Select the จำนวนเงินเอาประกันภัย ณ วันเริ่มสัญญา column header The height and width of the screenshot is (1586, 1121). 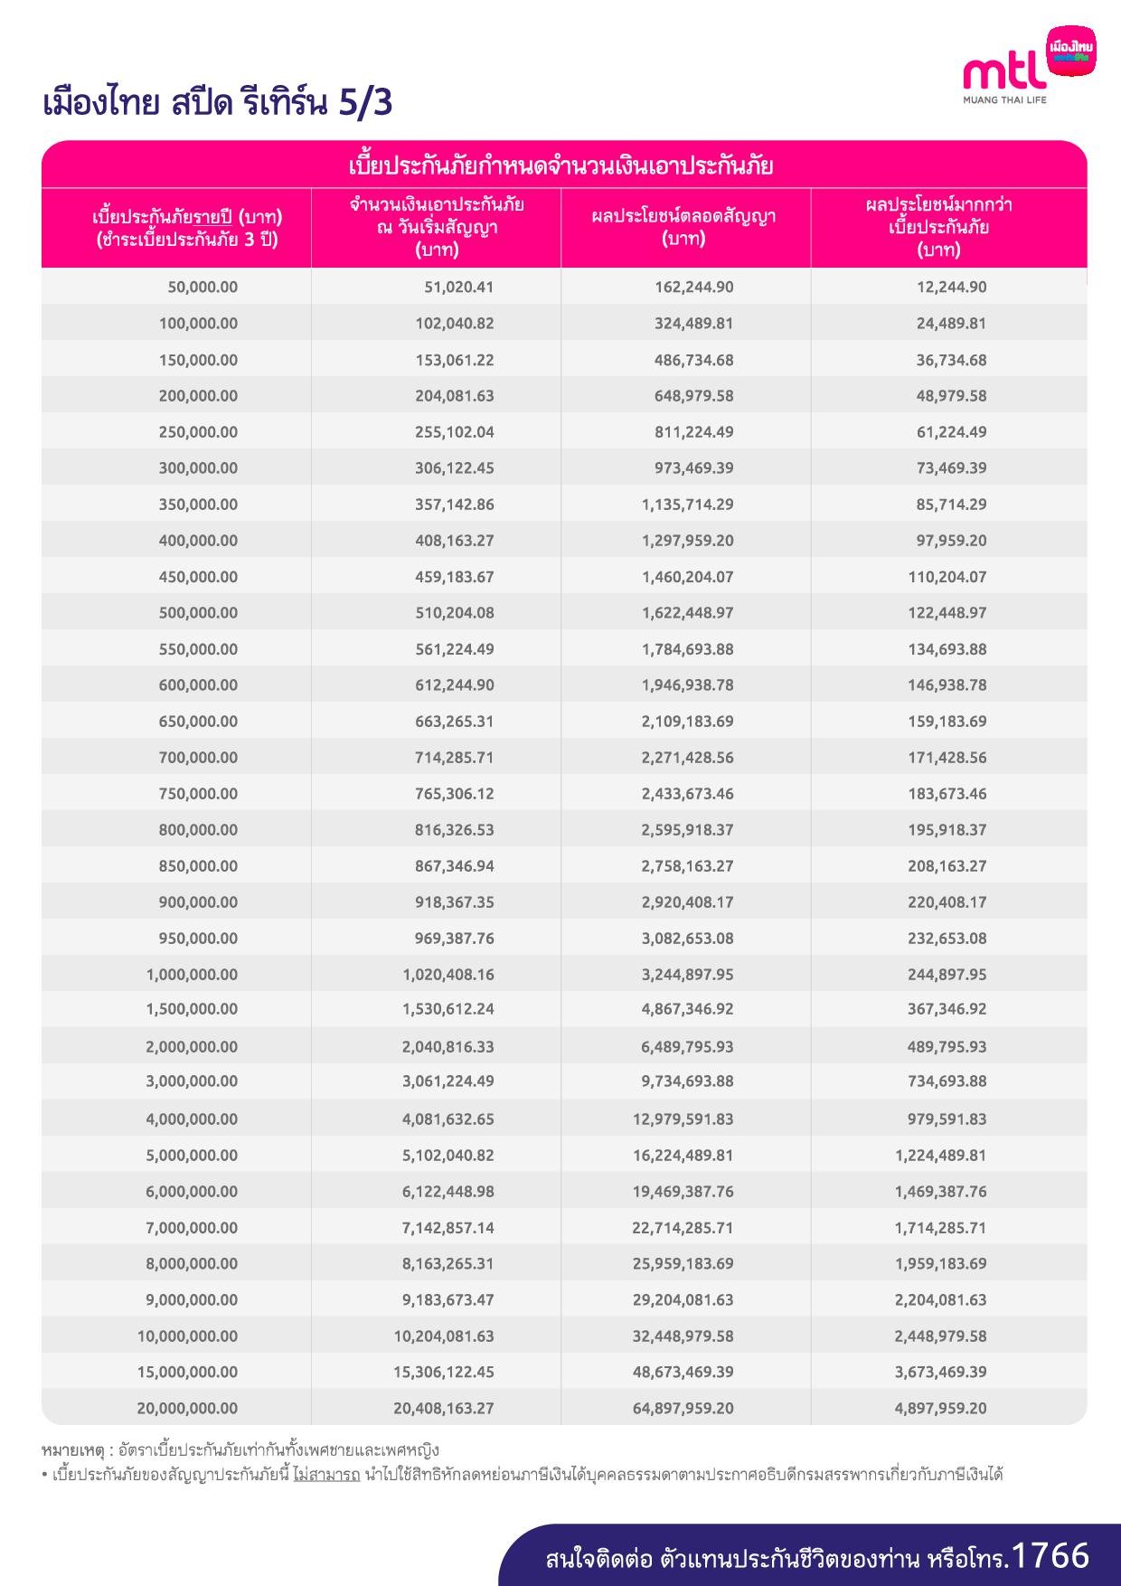[x=437, y=227]
